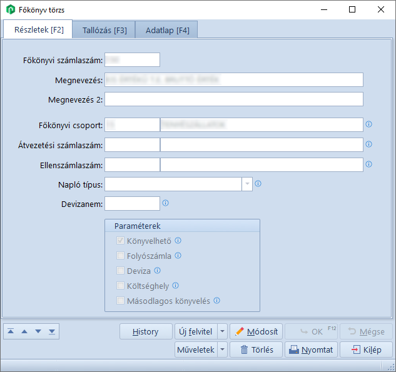Jump to last record navigation arrow

click(x=51, y=331)
